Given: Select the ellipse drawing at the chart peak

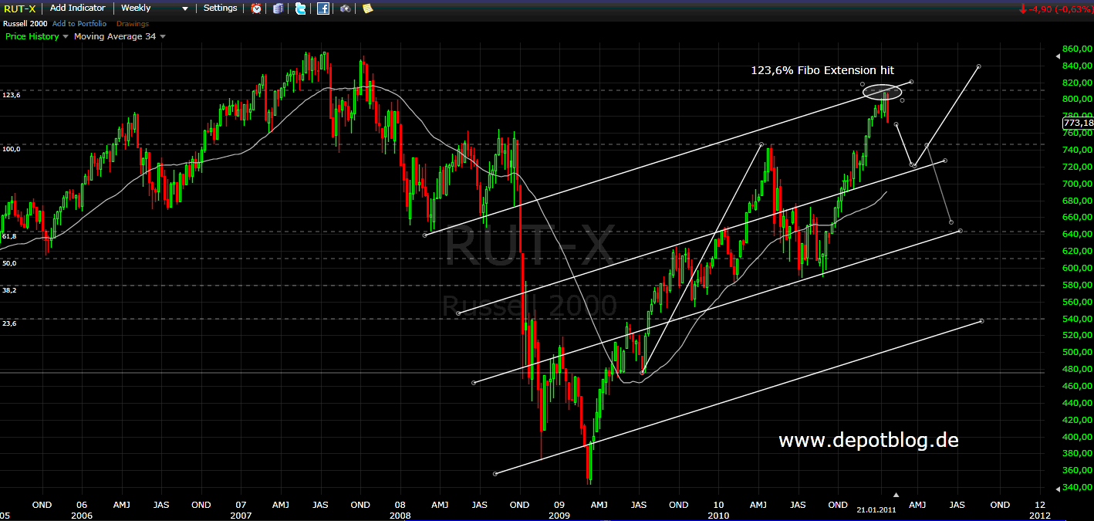Looking at the screenshot, I should [881, 93].
